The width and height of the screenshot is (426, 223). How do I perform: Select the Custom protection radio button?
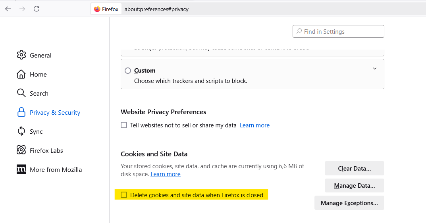[128, 71]
